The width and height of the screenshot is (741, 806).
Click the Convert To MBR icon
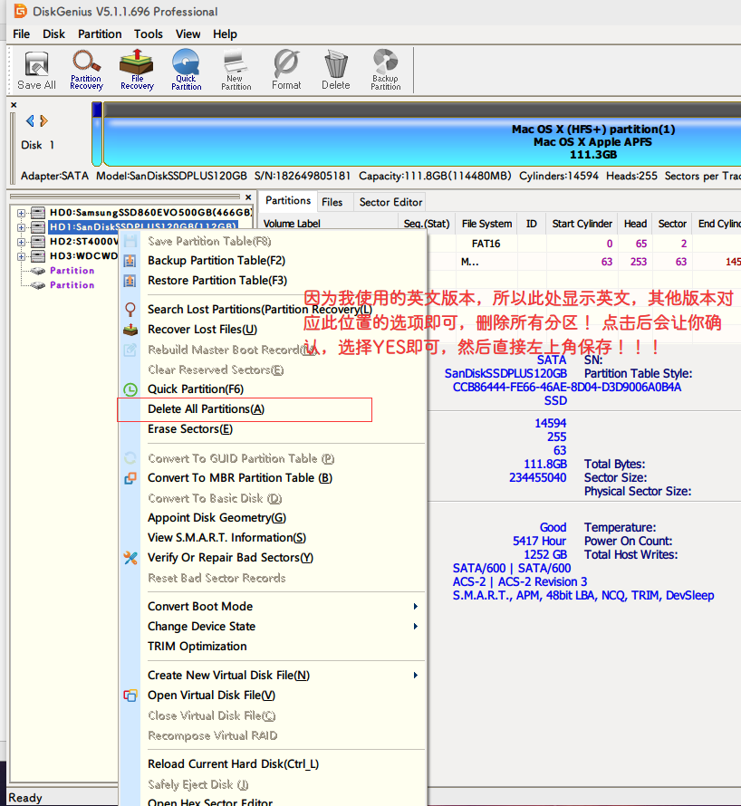[130, 478]
